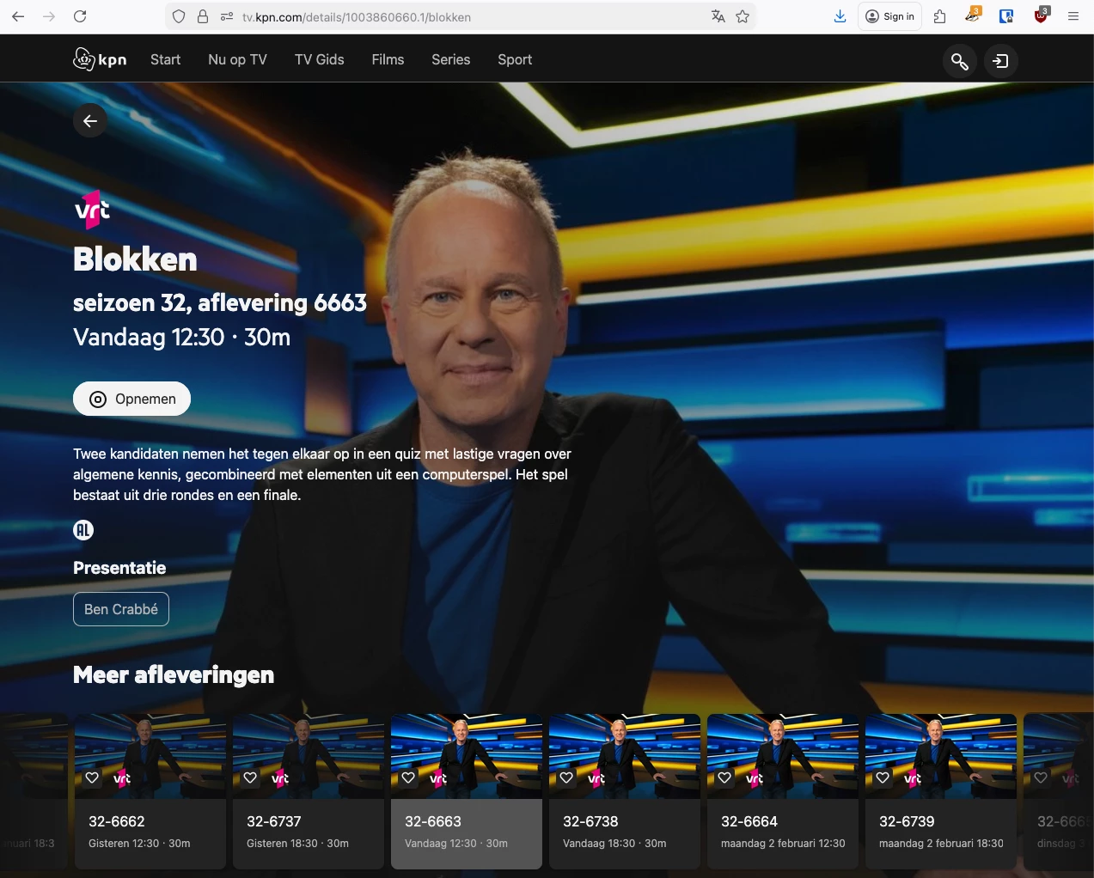Click VRT logo on 32-6663 card
Screen dimensions: 1094x878
tap(438, 778)
